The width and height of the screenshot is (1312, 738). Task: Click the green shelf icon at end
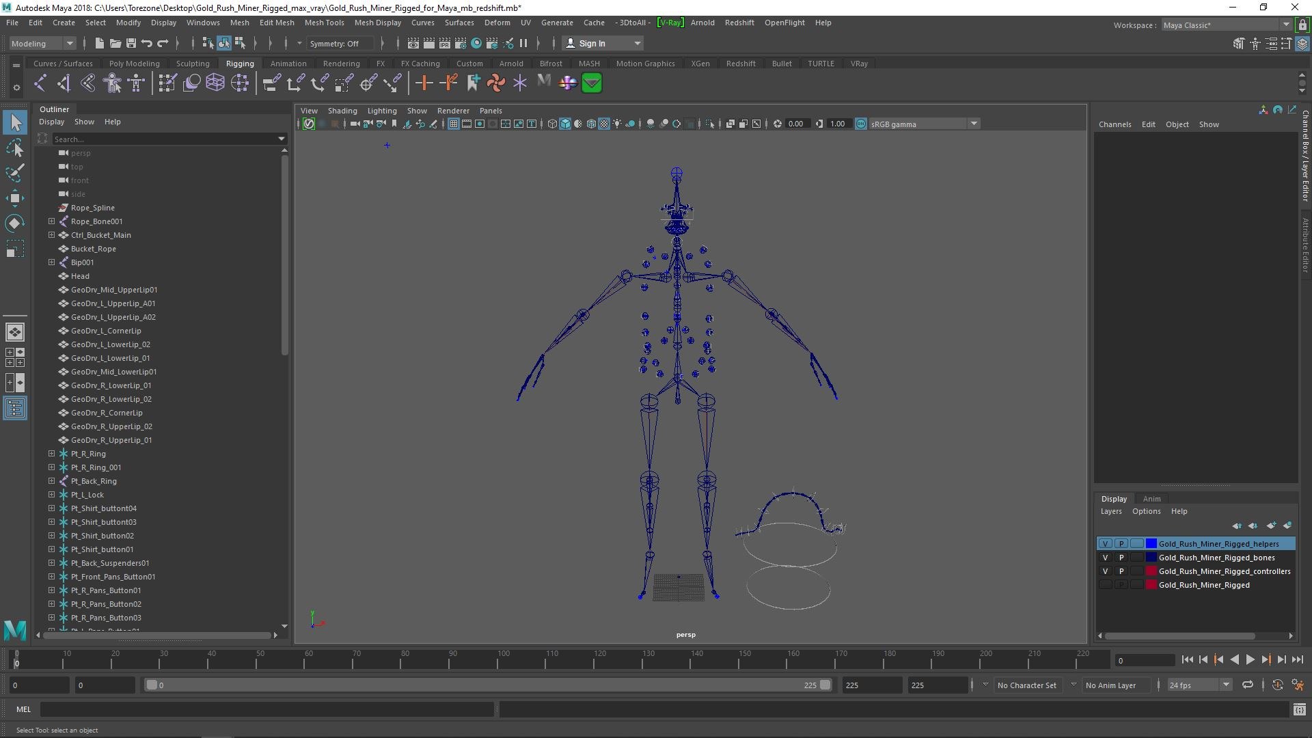coord(592,83)
